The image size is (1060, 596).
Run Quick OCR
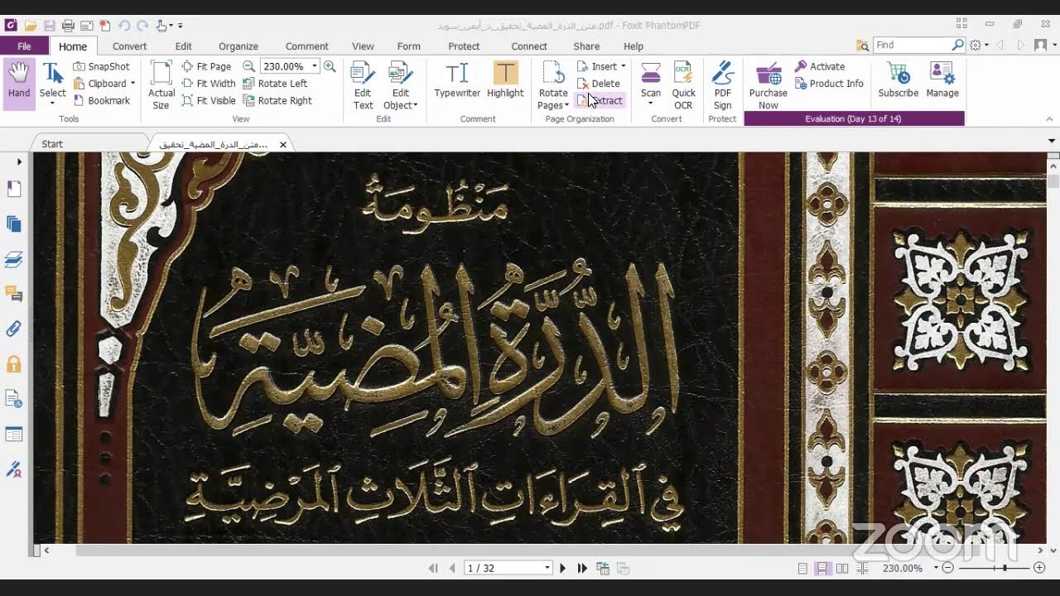[x=683, y=85]
